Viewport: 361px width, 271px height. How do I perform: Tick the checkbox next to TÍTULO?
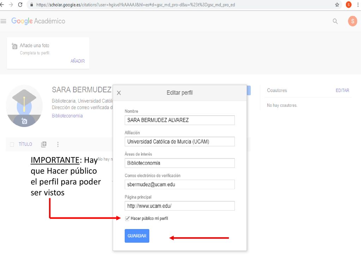(x=12, y=144)
